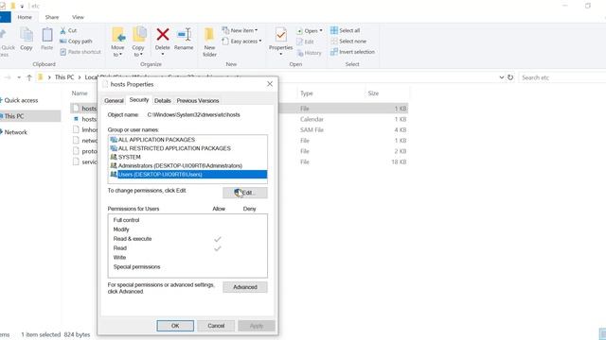This screenshot has height=340, width=606.
Task: Refresh the folder view
Action: coord(510,77)
